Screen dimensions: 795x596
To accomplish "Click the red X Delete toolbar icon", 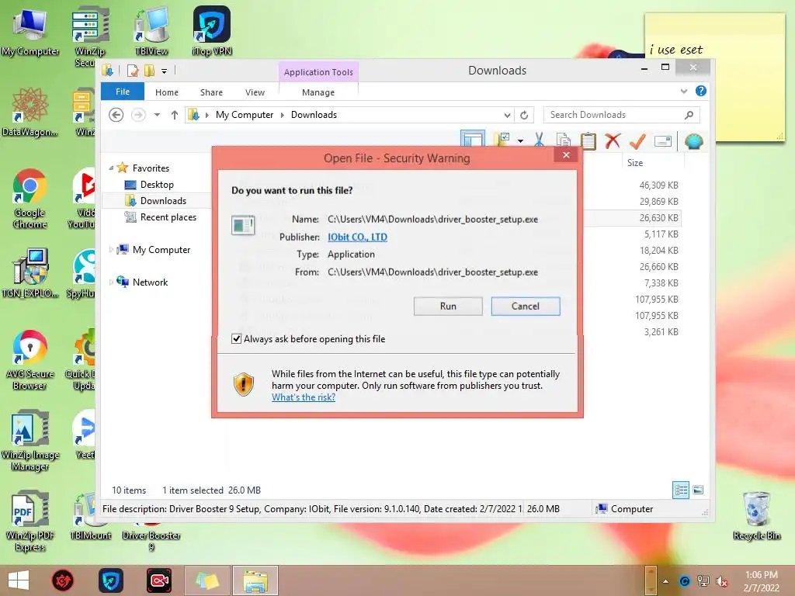I will (x=613, y=141).
